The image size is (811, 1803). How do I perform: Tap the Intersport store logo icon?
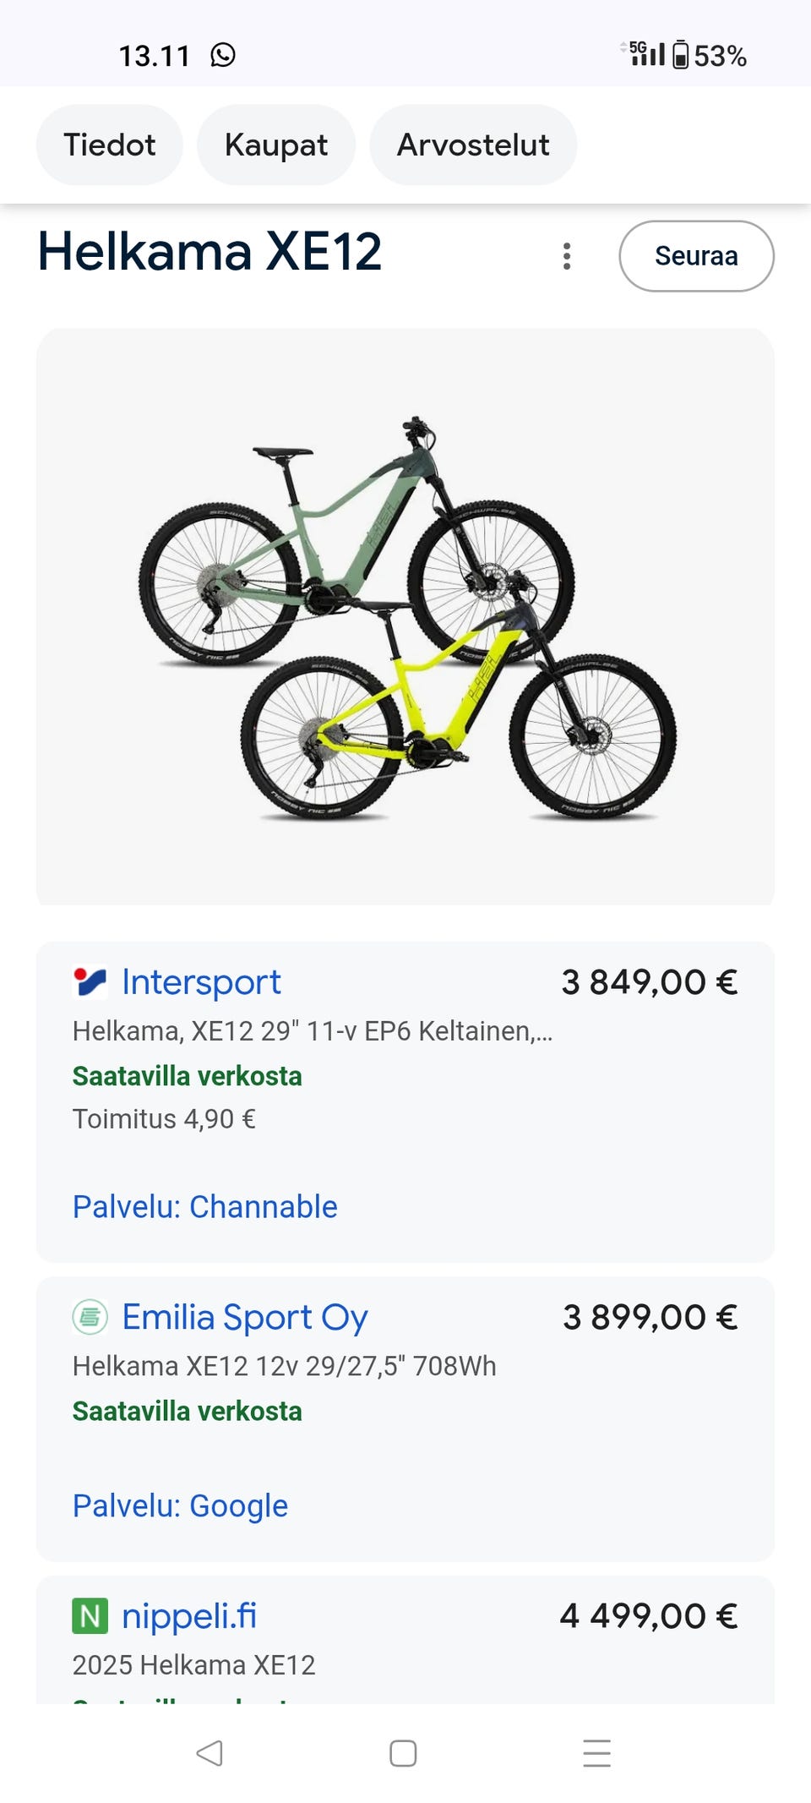tap(90, 983)
